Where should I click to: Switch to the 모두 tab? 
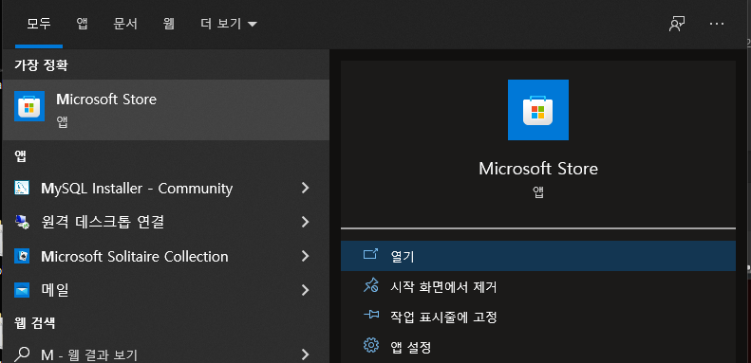tap(39, 24)
